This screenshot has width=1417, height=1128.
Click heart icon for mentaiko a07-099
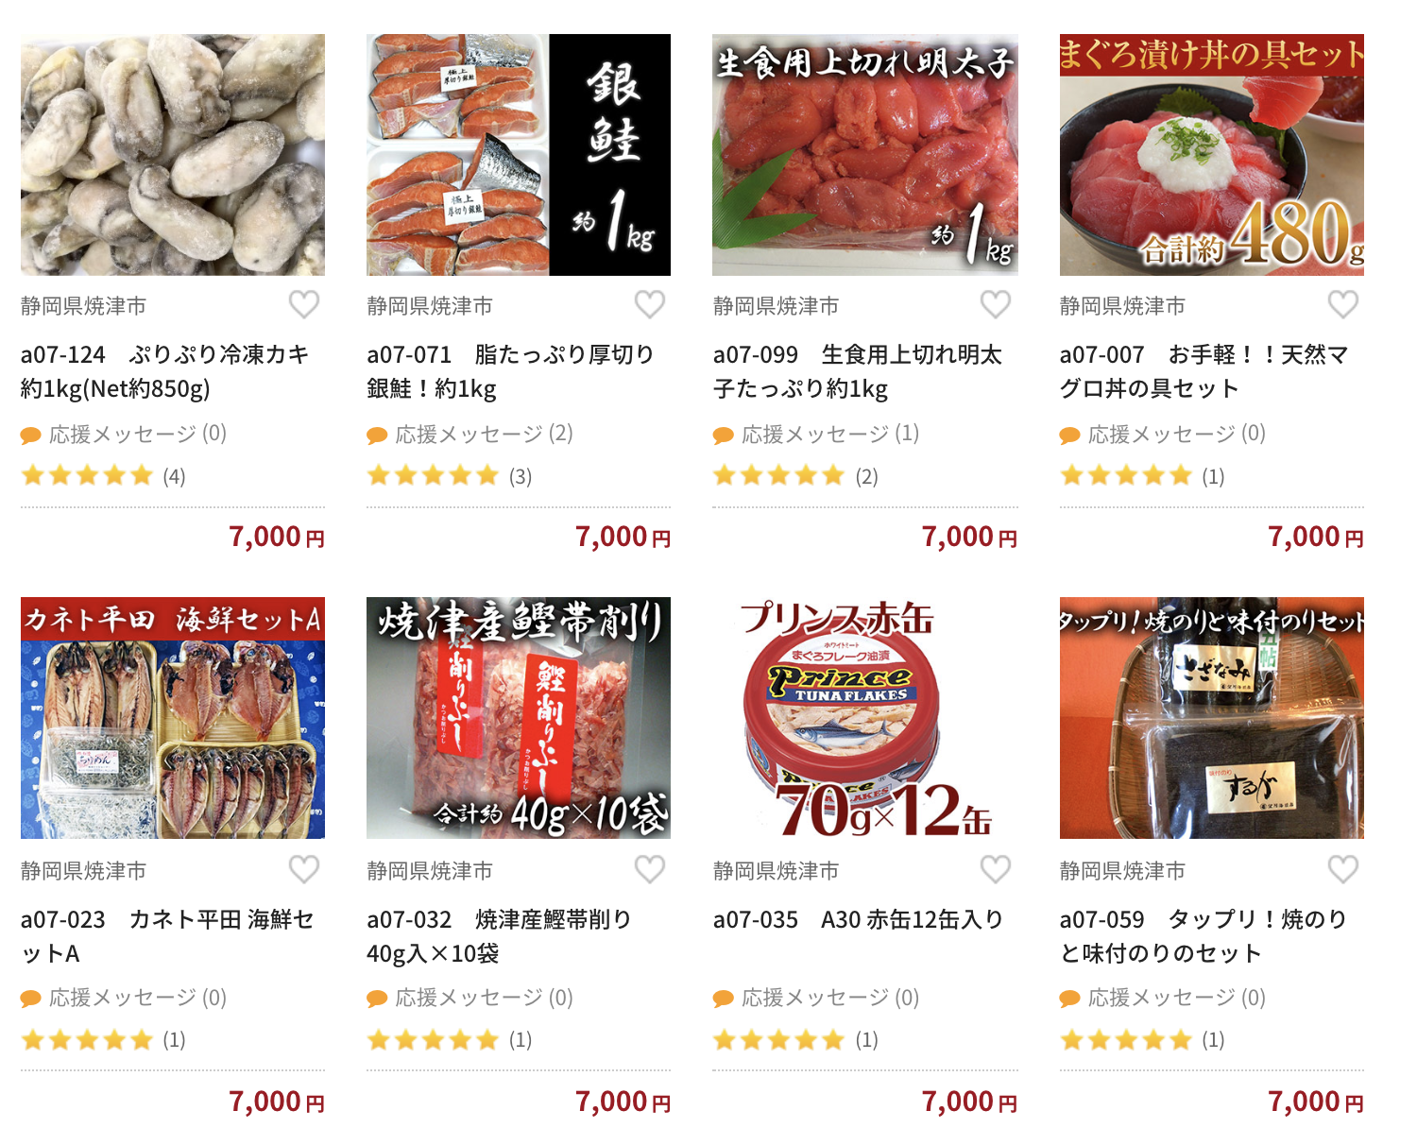[996, 304]
